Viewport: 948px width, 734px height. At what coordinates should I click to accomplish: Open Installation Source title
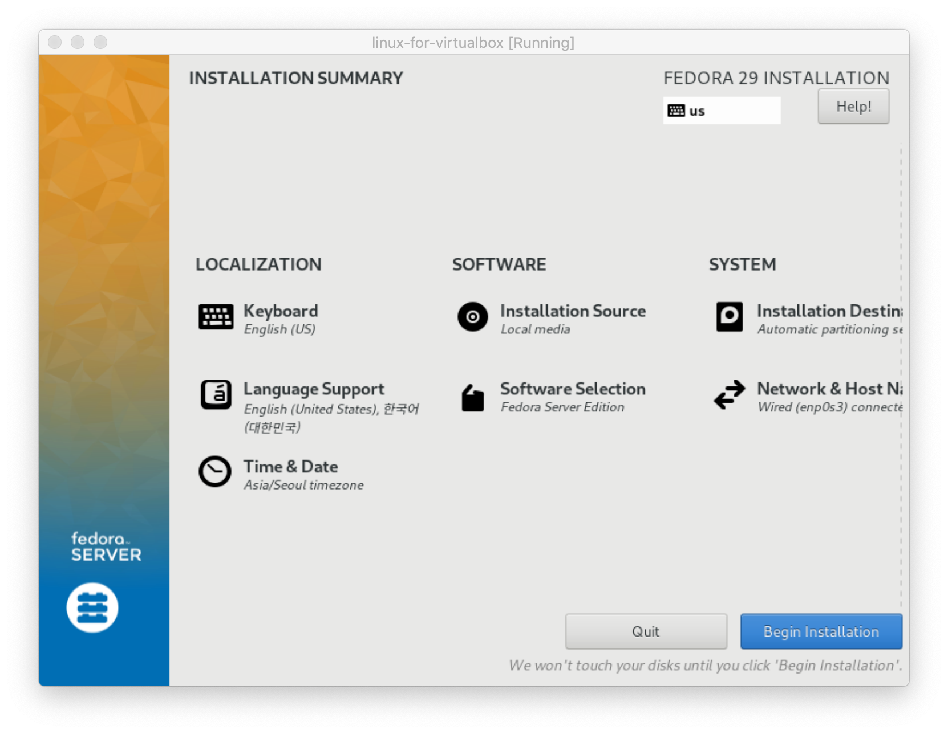click(x=573, y=311)
